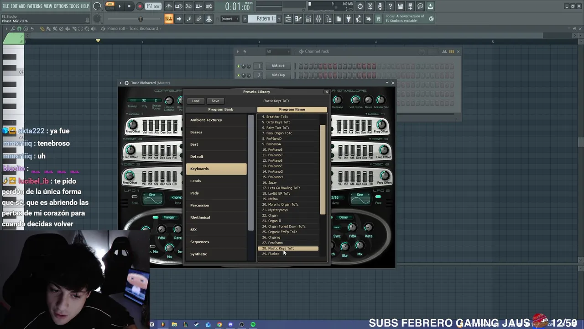Image resolution: width=584 pixels, height=329 pixels.
Task: Select the Sequences program bank
Action: click(x=216, y=242)
